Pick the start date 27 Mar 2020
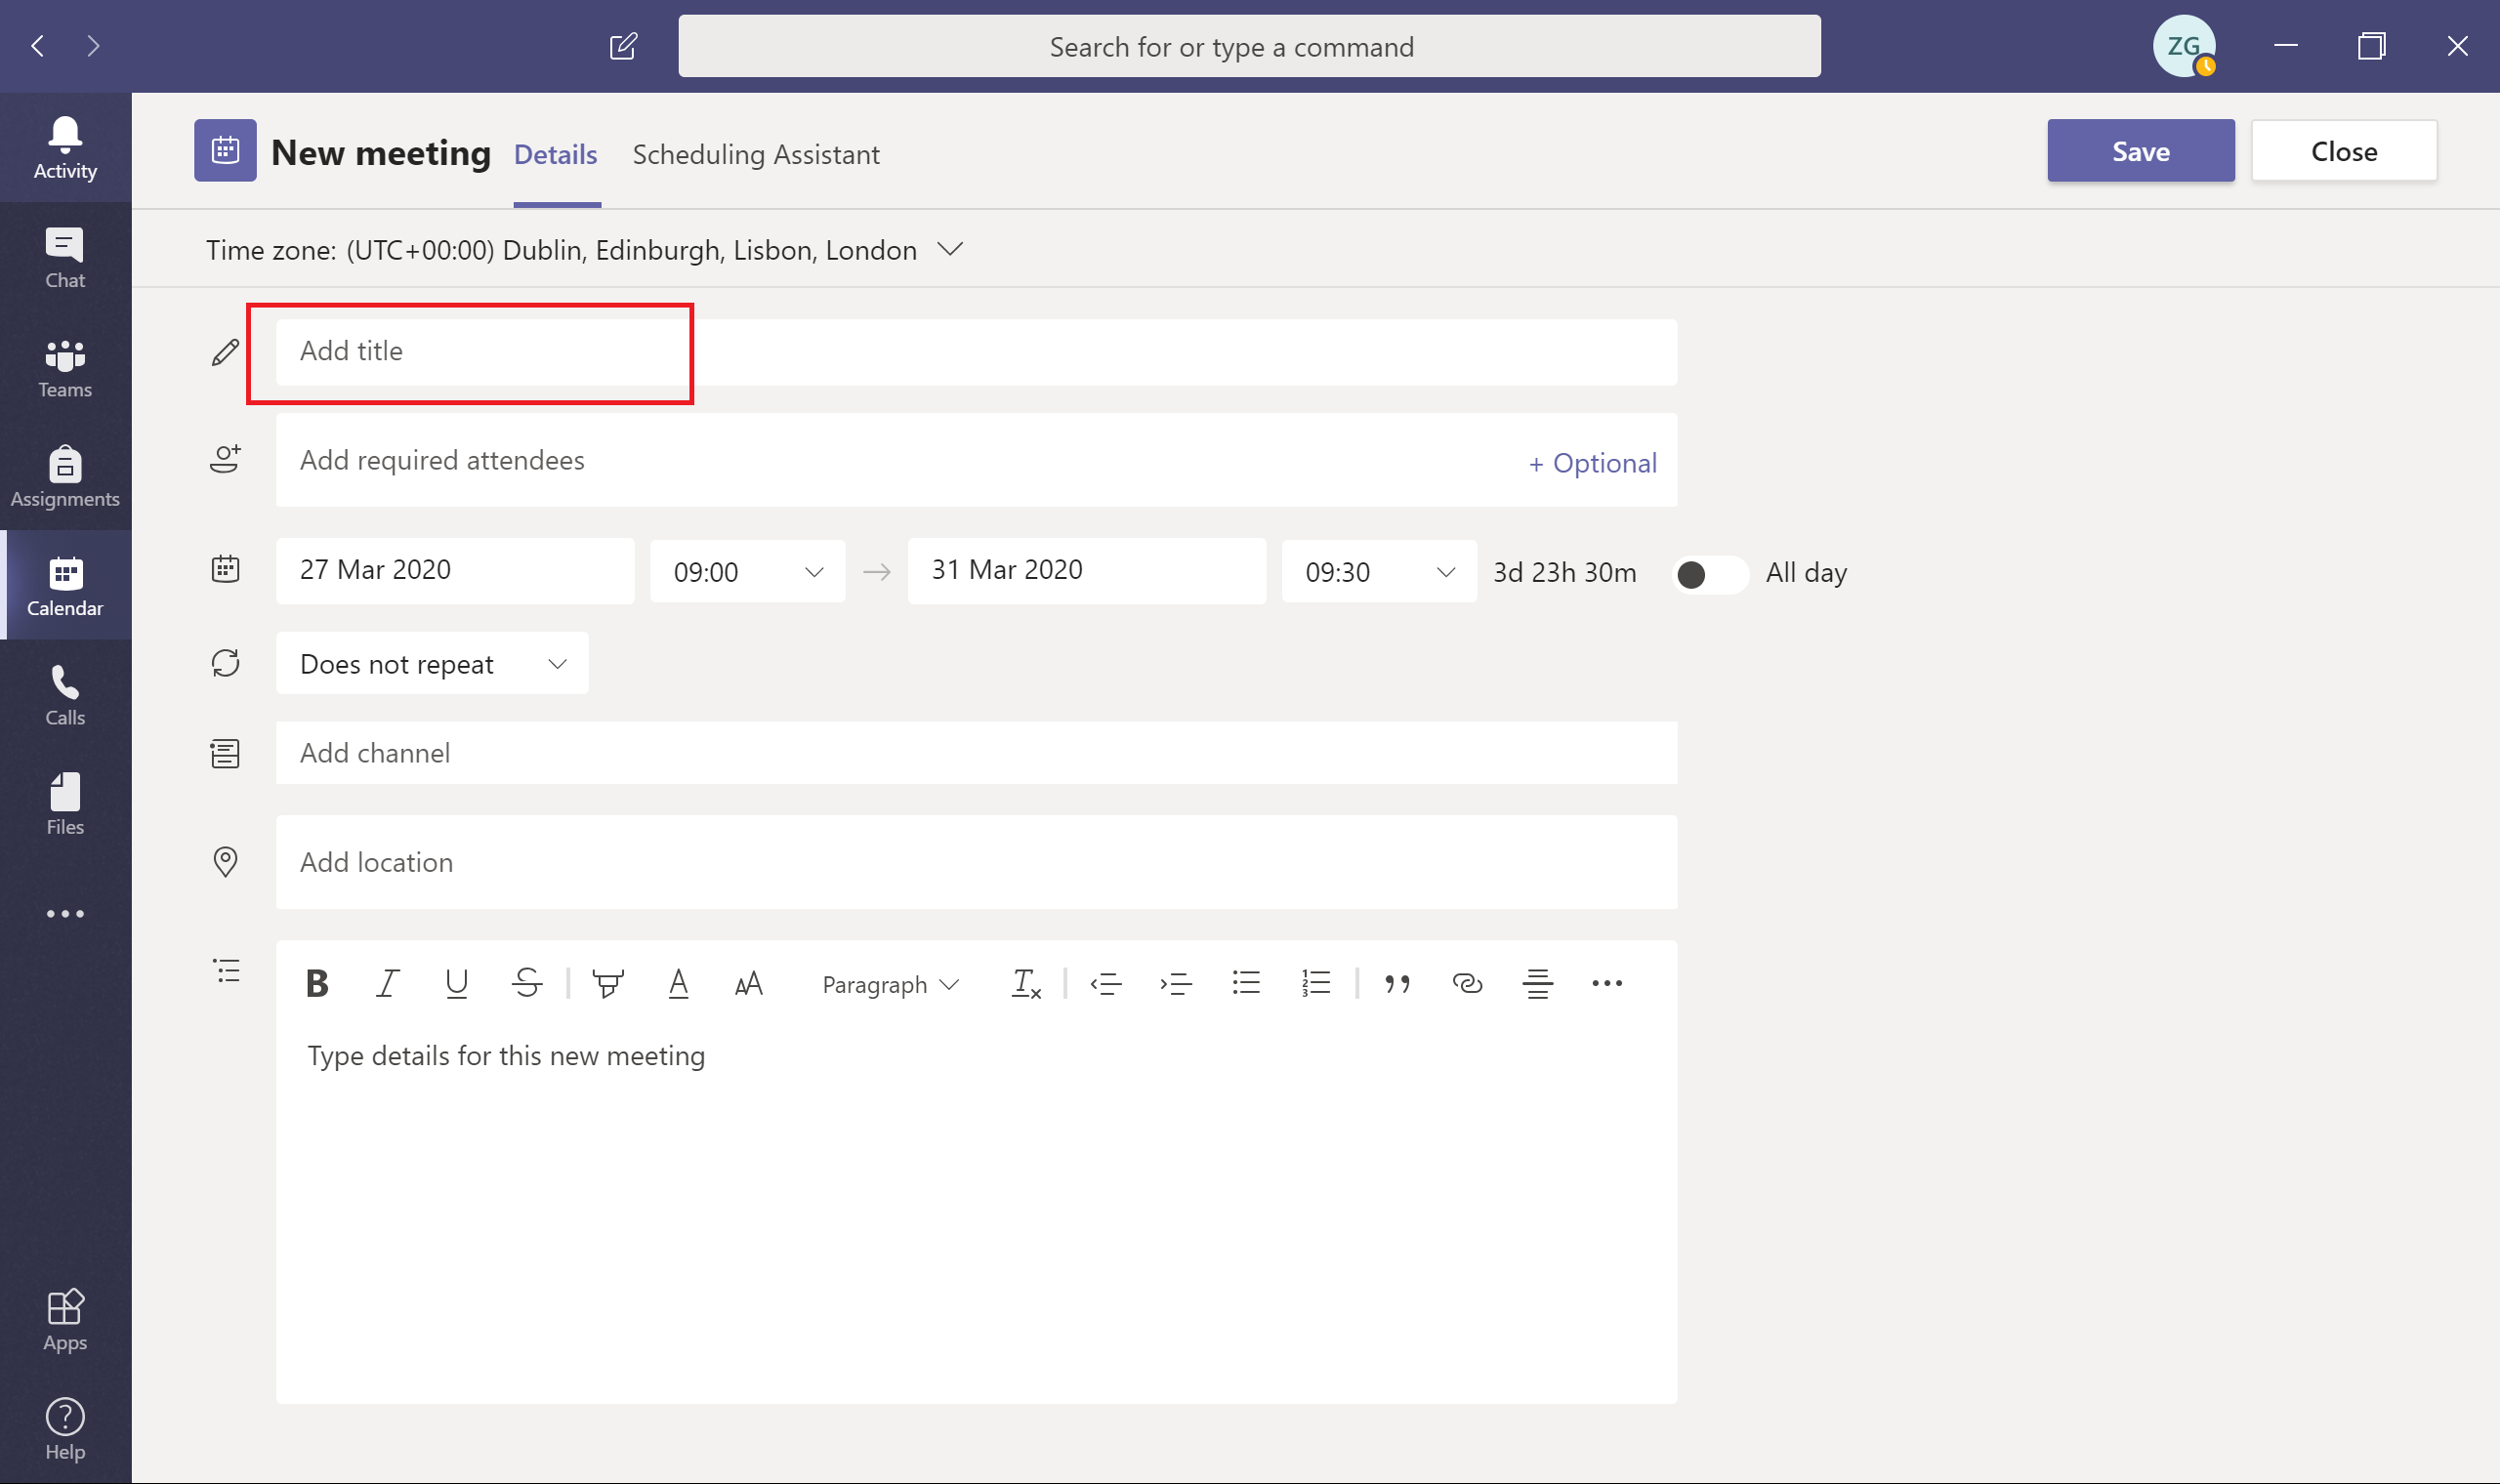The image size is (2500, 1484). [x=455, y=571]
